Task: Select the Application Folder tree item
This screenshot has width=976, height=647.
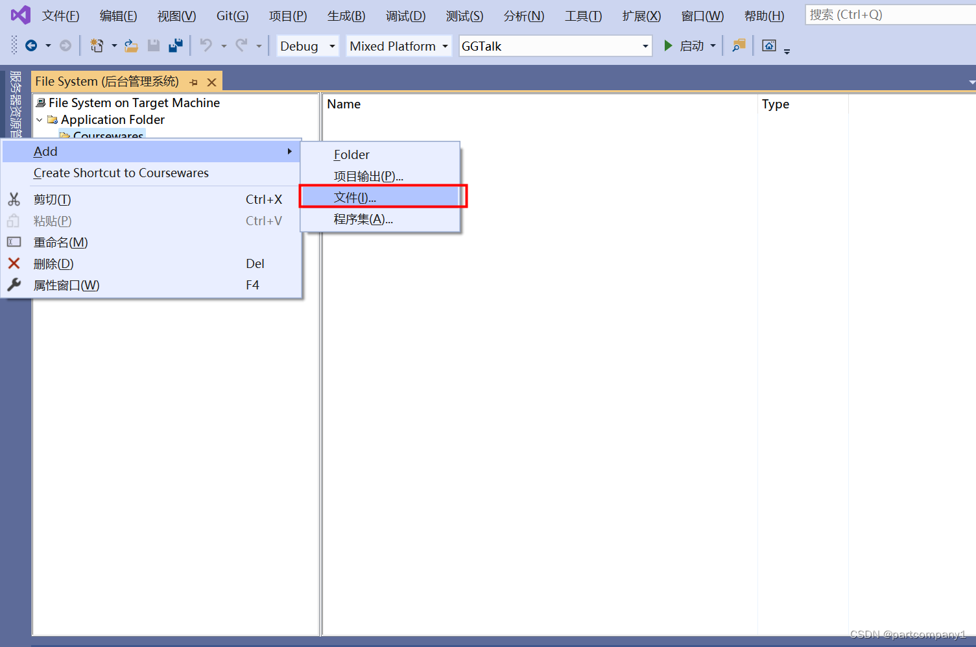Action: click(x=113, y=119)
